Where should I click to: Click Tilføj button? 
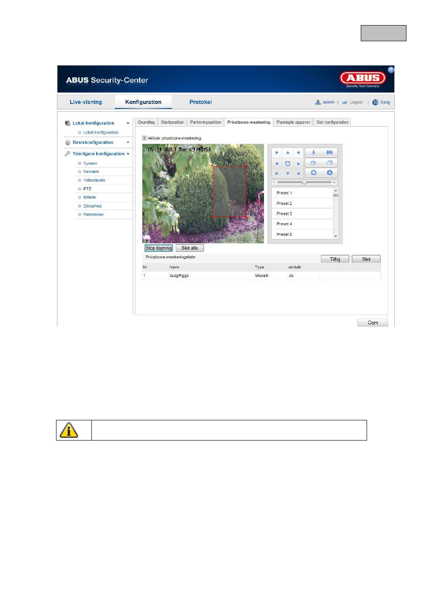pyautogui.click(x=335, y=259)
